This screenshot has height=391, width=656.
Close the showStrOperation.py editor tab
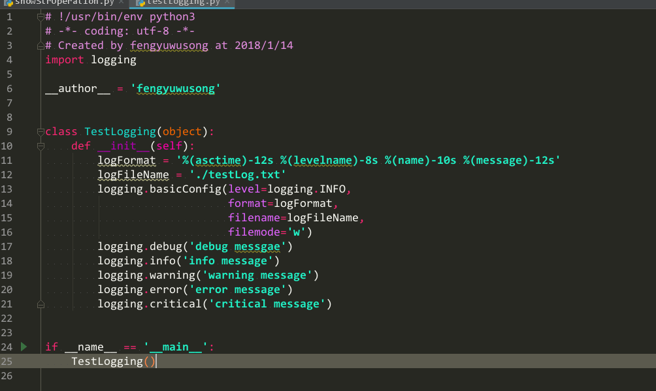[121, 2]
